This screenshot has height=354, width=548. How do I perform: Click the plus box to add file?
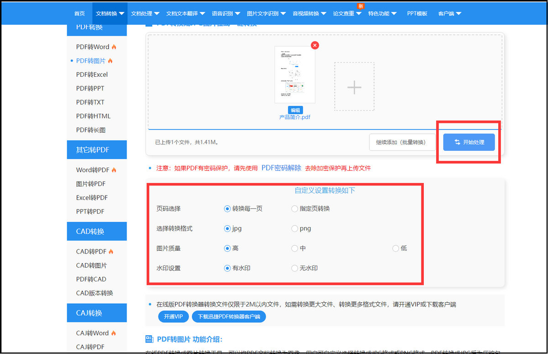tap(354, 87)
